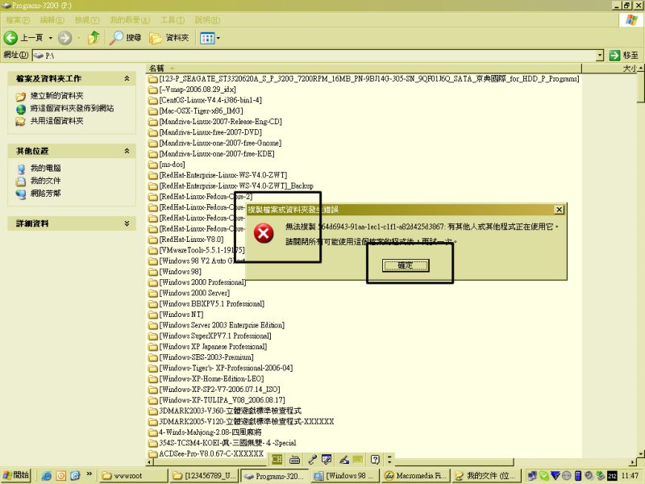Select folder named [Windows BBXPV5.1 Professional]
The height and width of the screenshot is (484, 645).
212,304
